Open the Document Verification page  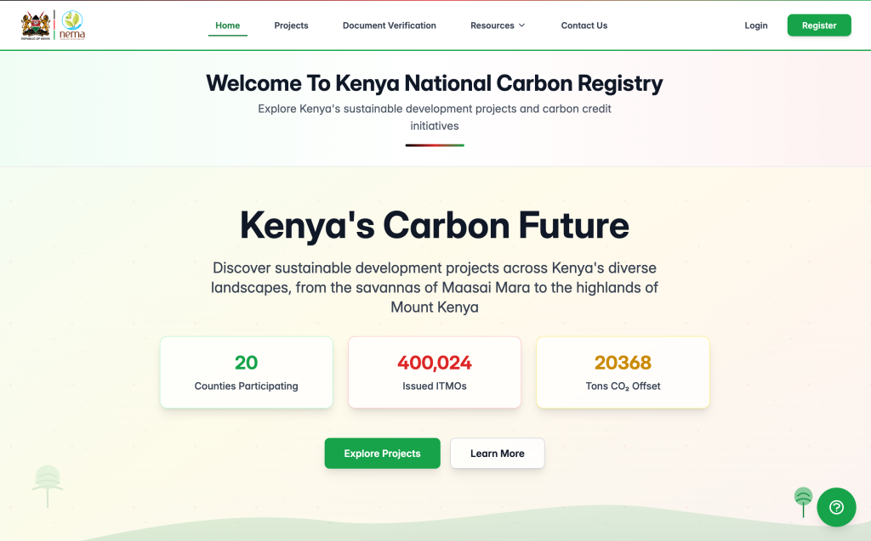point(389,25)
